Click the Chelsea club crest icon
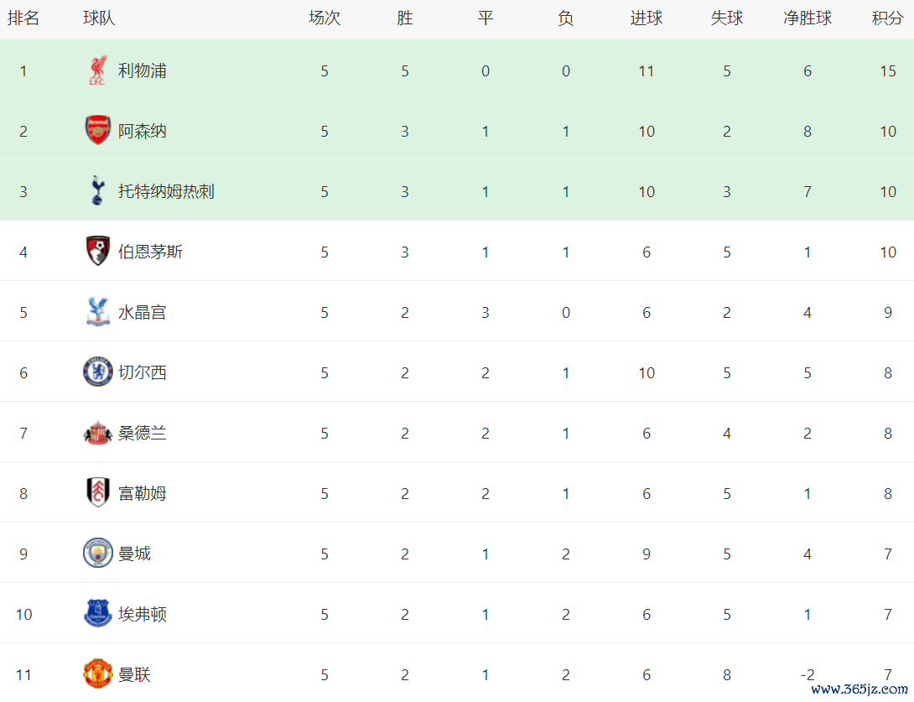The height and width of the screenshot is (702, 914). point(98,372)
